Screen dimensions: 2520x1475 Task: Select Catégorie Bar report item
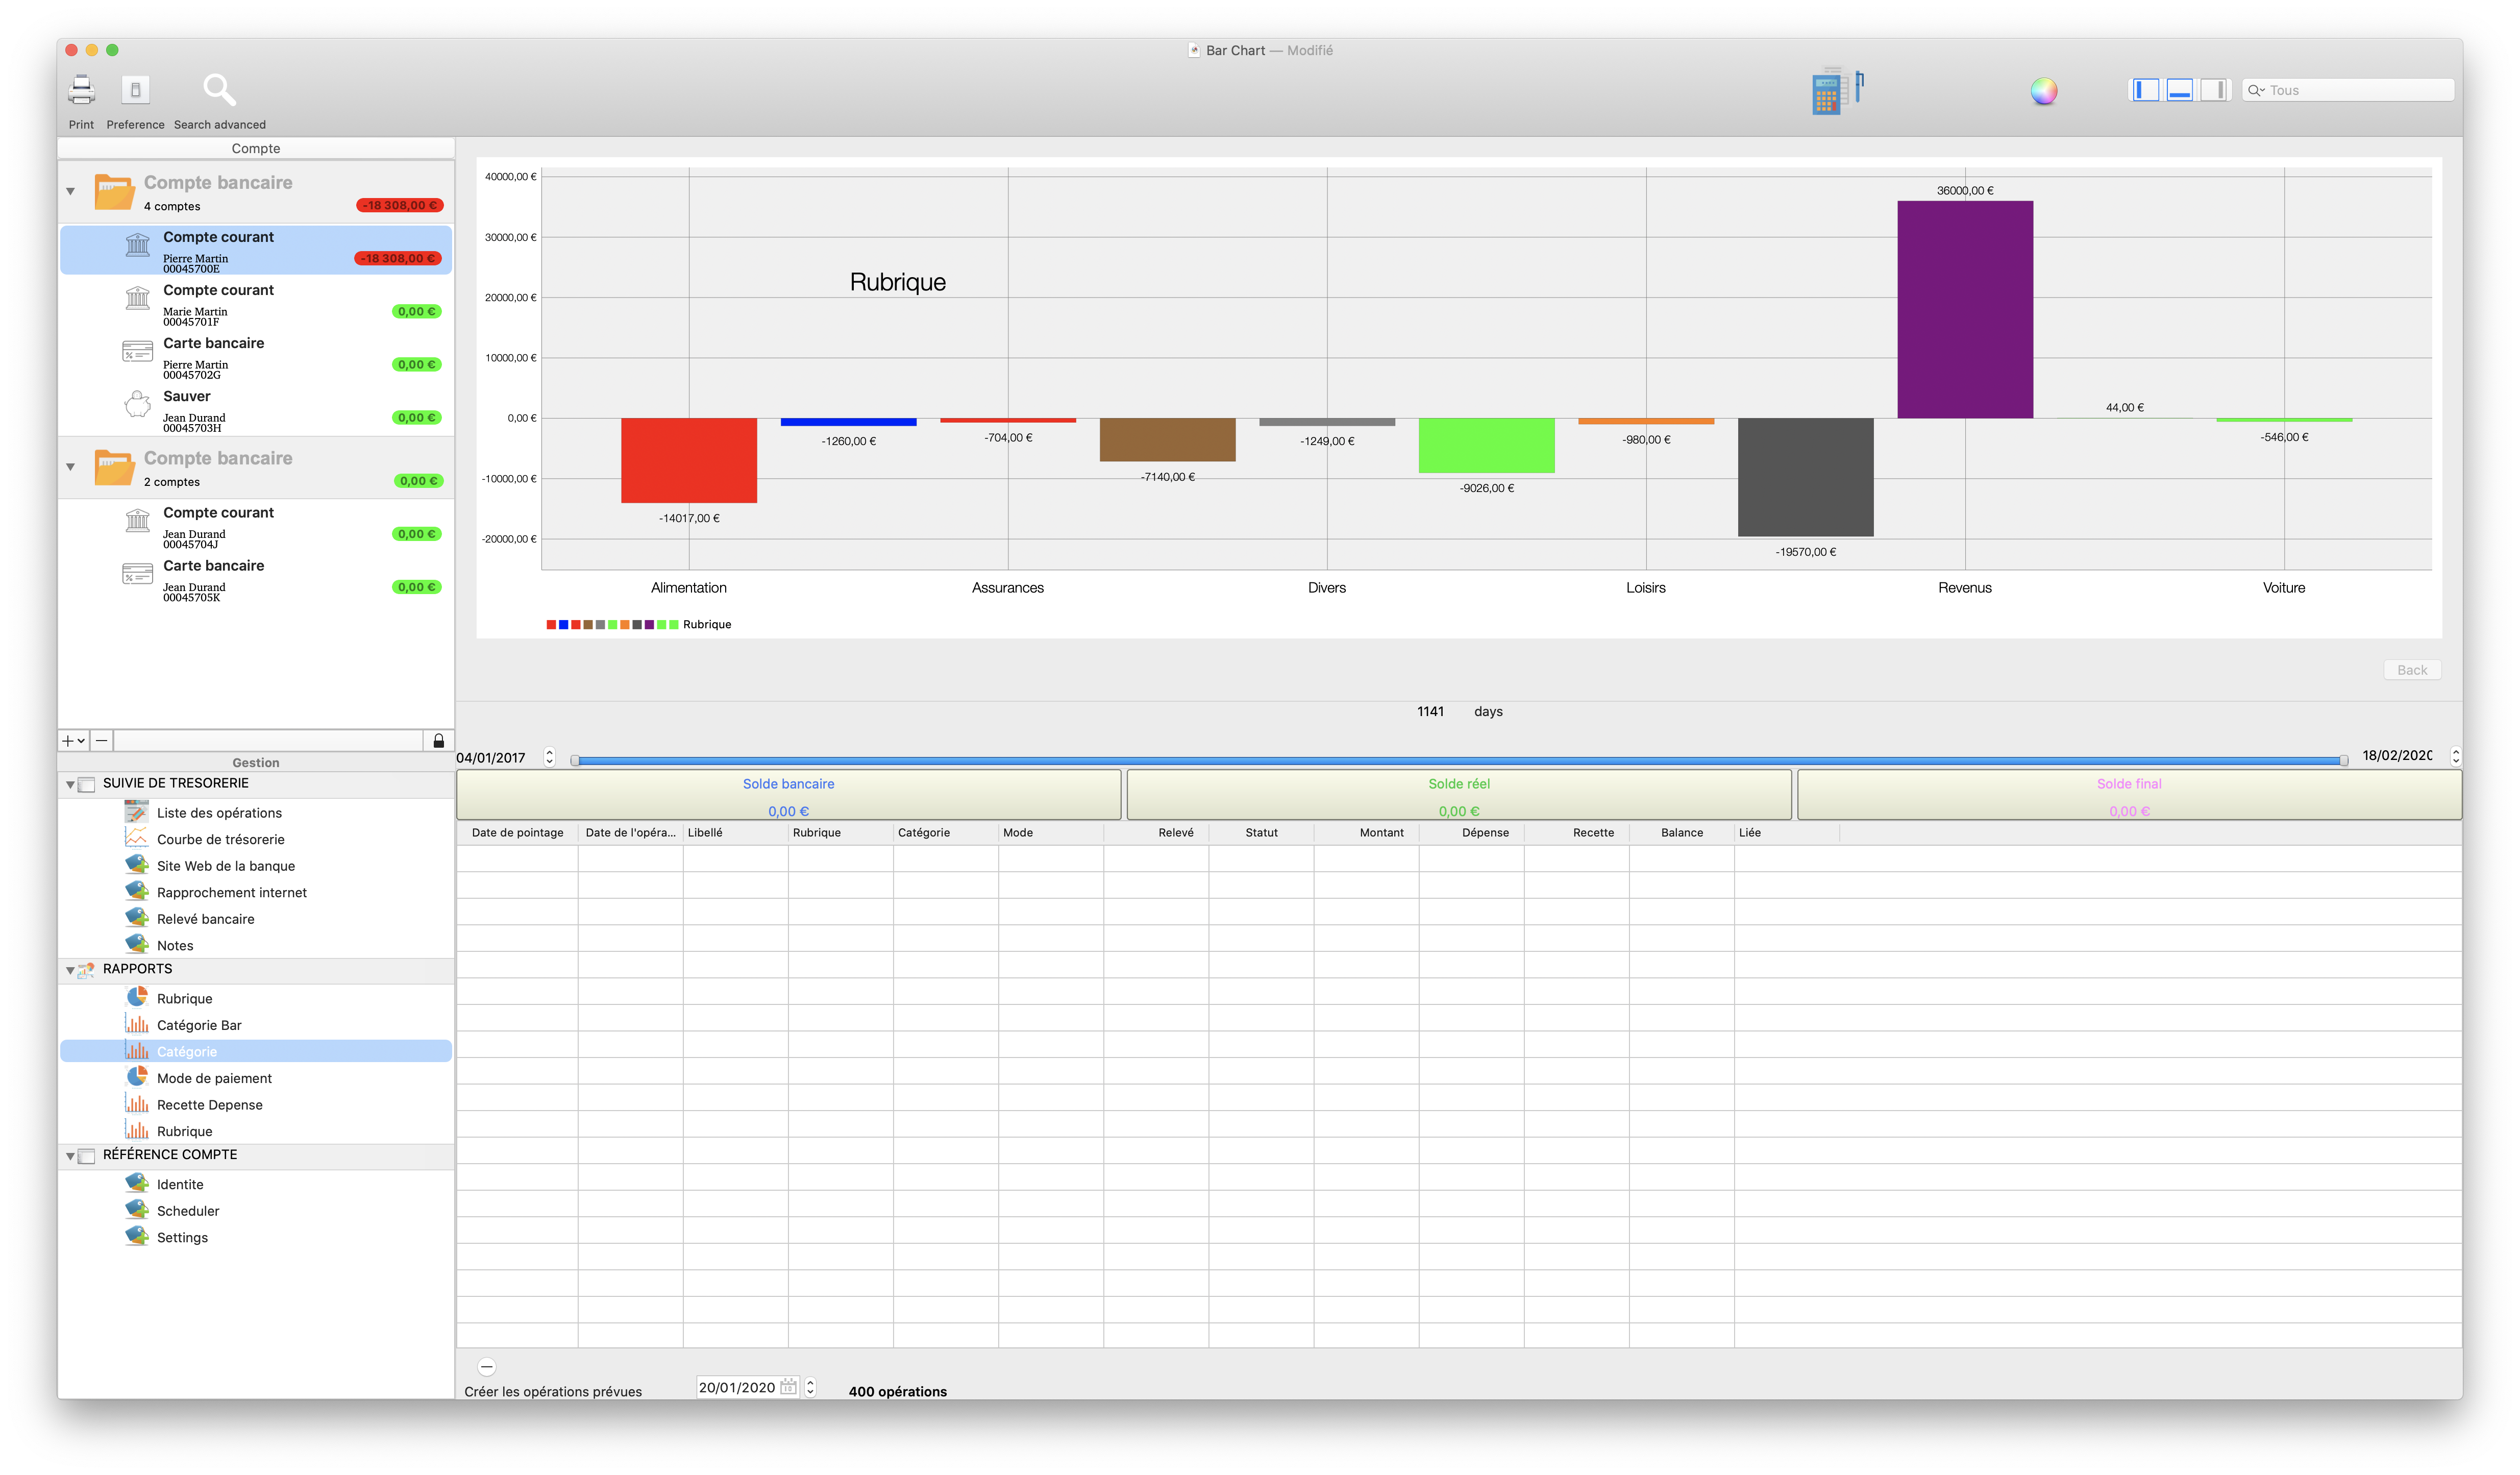199,1025
